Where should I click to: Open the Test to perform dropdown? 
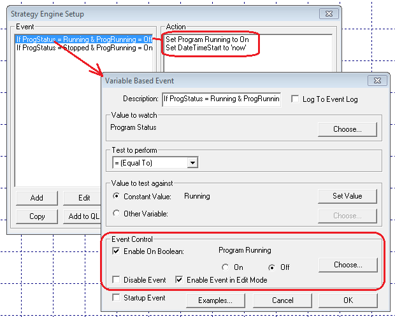point(192,163)
